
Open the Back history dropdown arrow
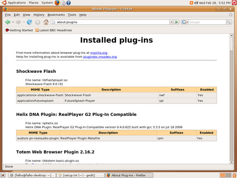pos(13,22)
